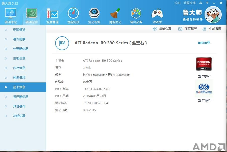Screen dimensions: 227x152
Task: Click the 显卡芯片 caption
Action: [x=204, y=76]
